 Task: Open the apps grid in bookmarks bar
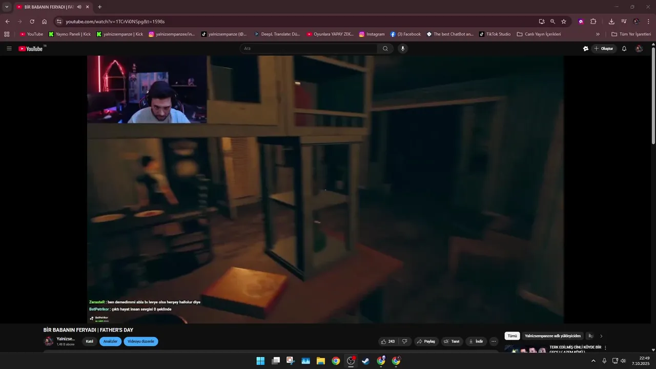tap(7, 34)
